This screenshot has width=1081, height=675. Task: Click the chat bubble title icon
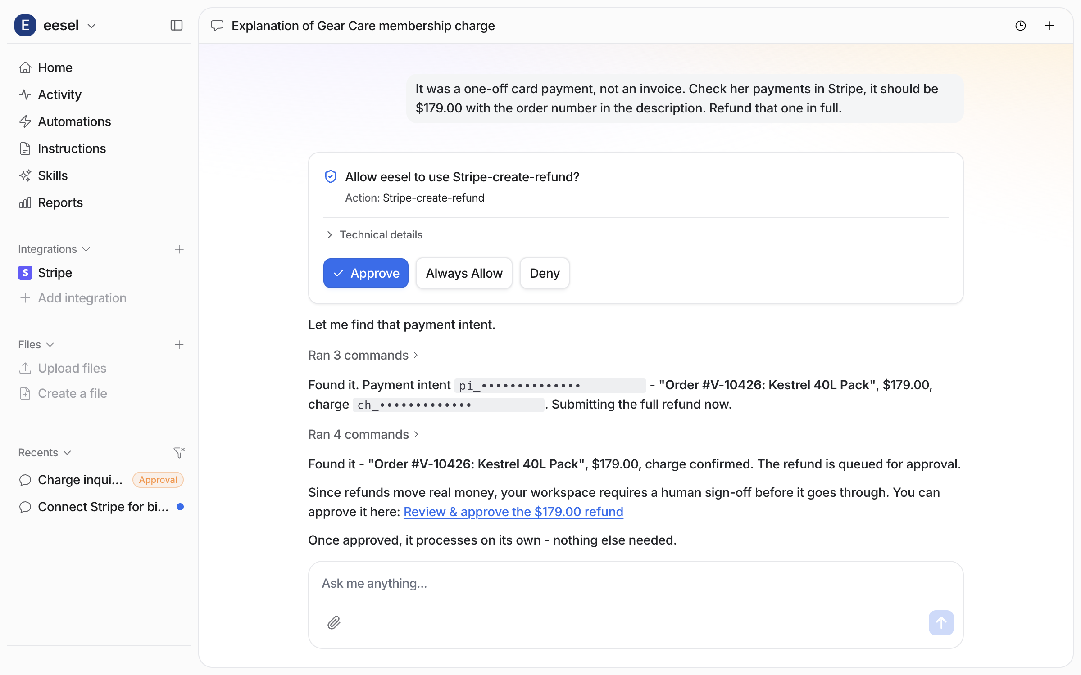pyautogui.click(x=217, y=26)
